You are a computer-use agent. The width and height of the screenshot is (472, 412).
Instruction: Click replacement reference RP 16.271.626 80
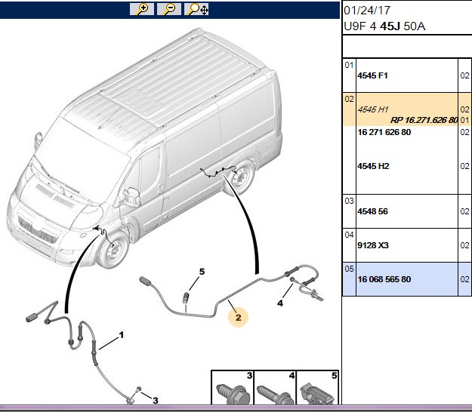[x=424, y=120]
